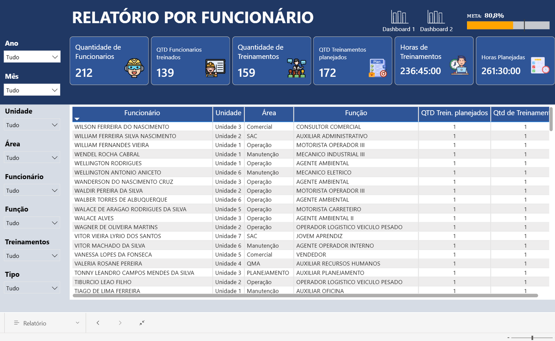Go to next page with right arrow

point(120,323)
